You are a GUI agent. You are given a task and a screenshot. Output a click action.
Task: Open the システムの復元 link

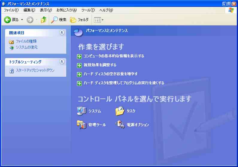27,47
